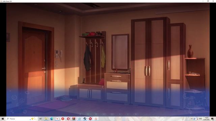
Task: Click the taskbar search box
Action: point(22,119)
